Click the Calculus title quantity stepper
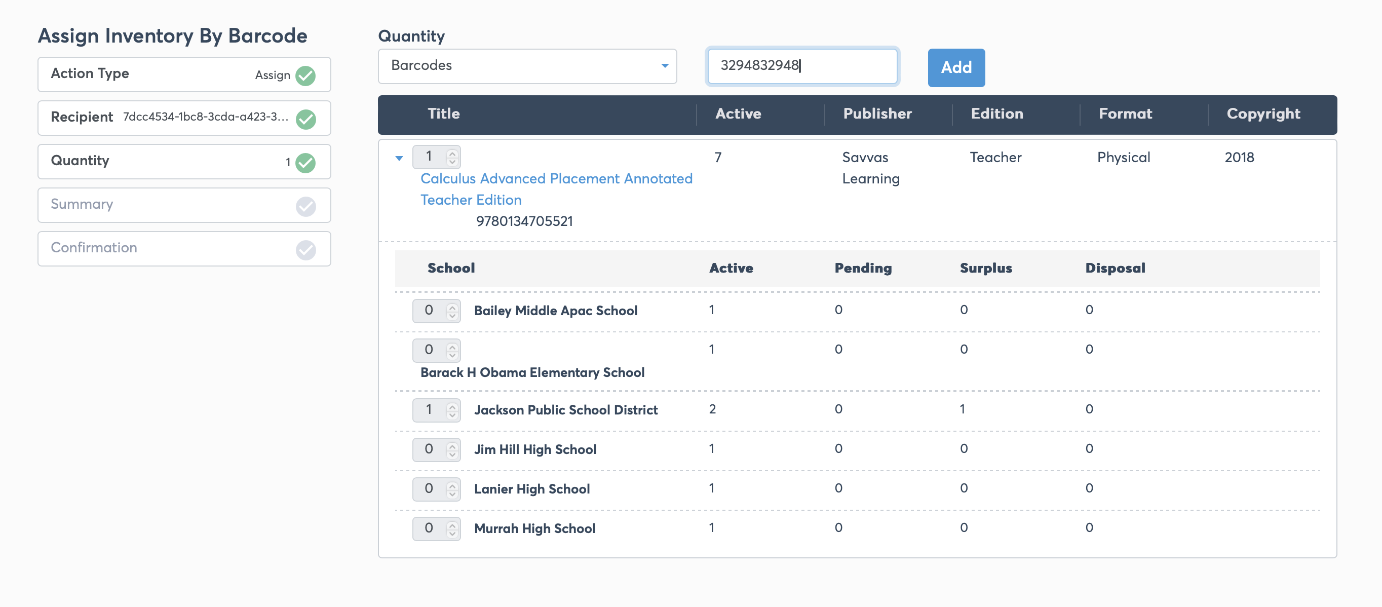This screenshot has width=1382, height=607. (x=436, y=157)
